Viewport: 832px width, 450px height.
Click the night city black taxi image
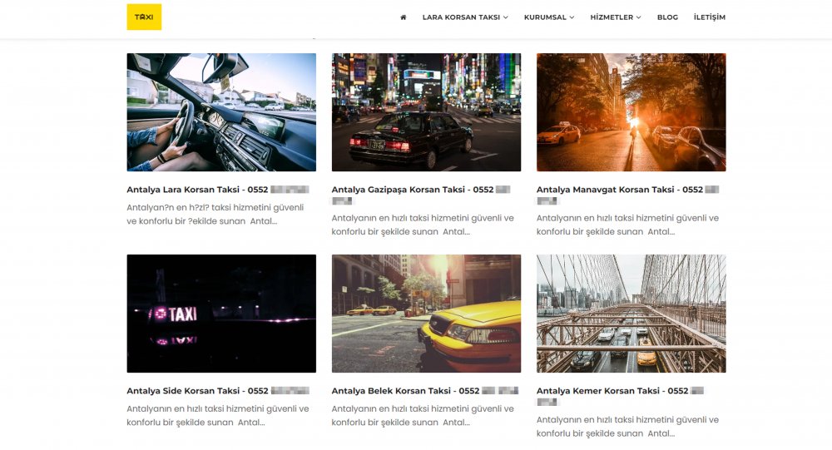tap(426, 112)
